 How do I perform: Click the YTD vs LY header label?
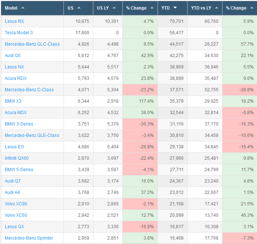pyautogui.click(x=201, y=8)
